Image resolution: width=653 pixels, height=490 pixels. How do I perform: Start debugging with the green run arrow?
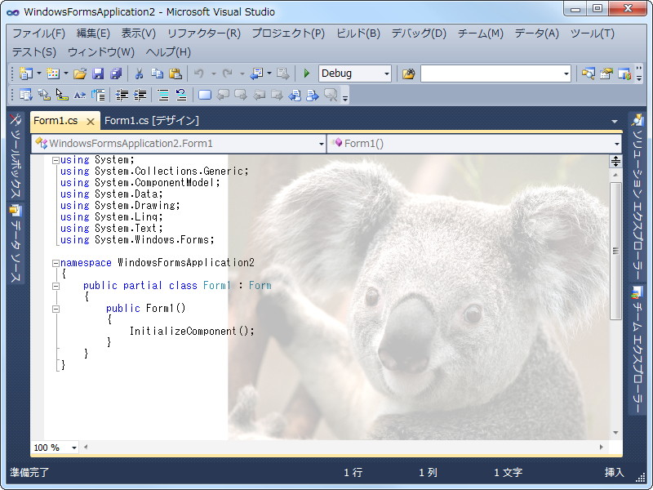pos(306,73)
